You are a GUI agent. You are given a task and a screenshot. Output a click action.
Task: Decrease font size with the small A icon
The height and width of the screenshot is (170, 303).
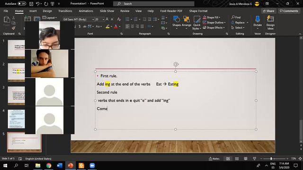112,19
